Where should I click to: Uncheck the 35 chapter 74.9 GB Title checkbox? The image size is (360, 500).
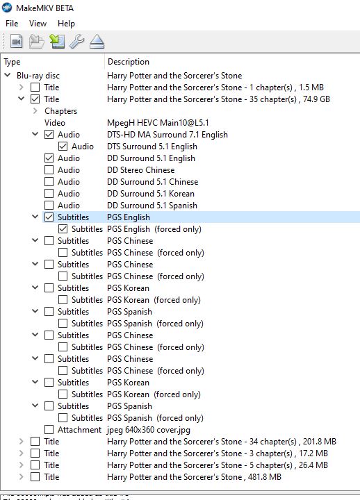[35, 99]
